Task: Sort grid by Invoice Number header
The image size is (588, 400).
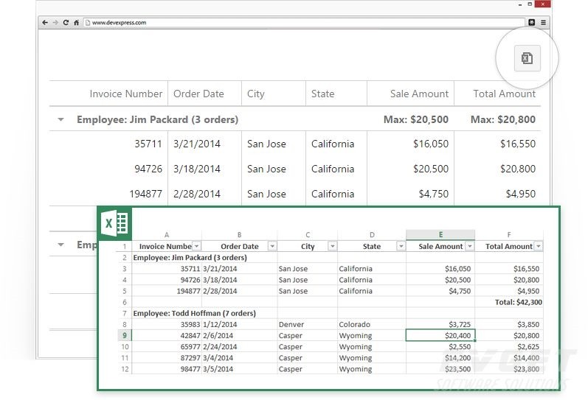Action: click(x=125, y=94)
